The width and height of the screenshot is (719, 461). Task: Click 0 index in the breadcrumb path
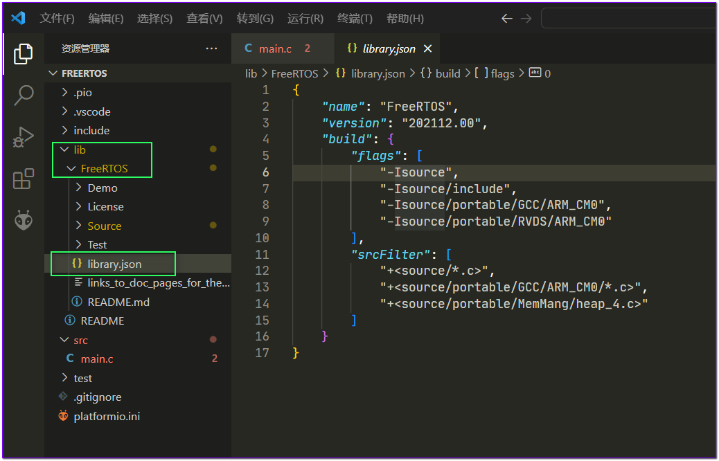click(x=547, y=73)
